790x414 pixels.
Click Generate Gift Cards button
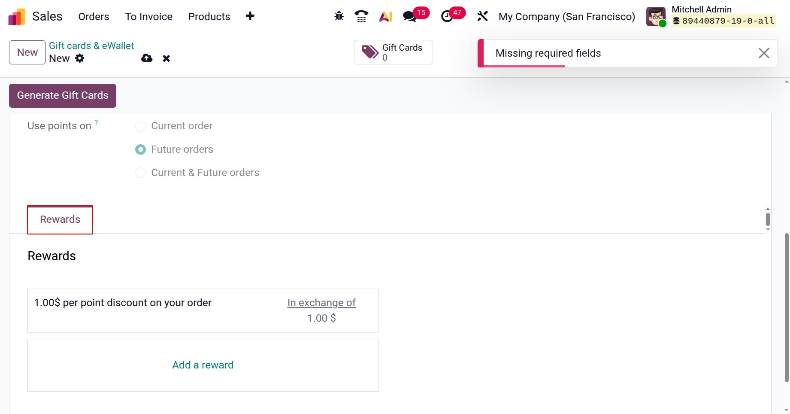(x=63, y=95)
